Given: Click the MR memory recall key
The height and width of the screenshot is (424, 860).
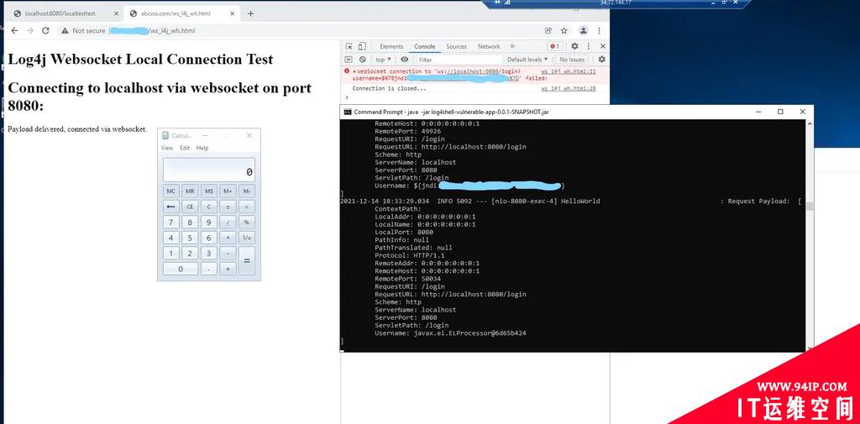Looking at the screenshot, I should (190, 191).
